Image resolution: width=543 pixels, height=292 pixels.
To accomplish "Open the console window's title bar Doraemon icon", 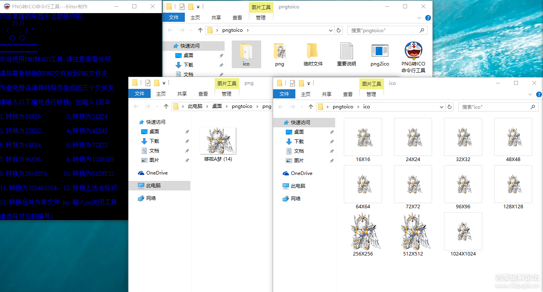I will click(7, 6).
